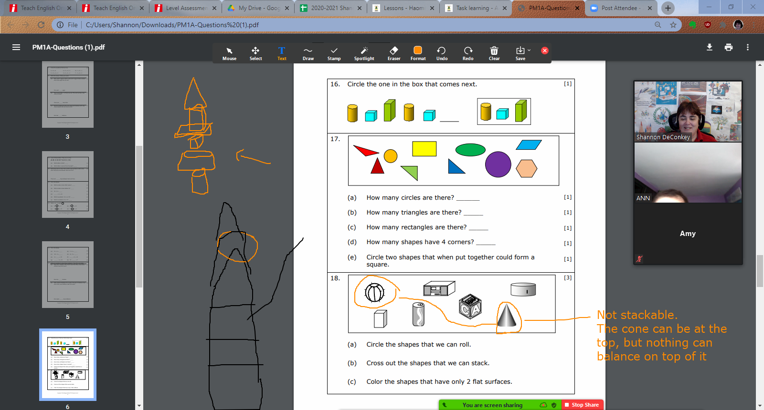Activate the Text annotation tool
The height and width of the screenshot is (410, 764).
282,53
